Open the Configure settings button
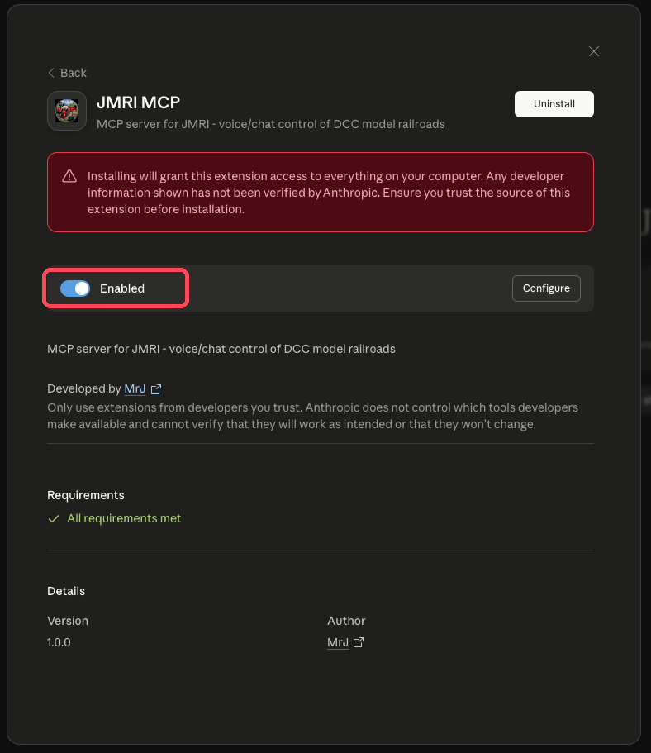The height and width of the screenshot is (753, 651). tap(546, 288)
